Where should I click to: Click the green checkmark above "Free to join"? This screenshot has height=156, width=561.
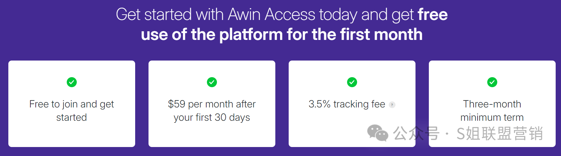(x=72, y=82)
